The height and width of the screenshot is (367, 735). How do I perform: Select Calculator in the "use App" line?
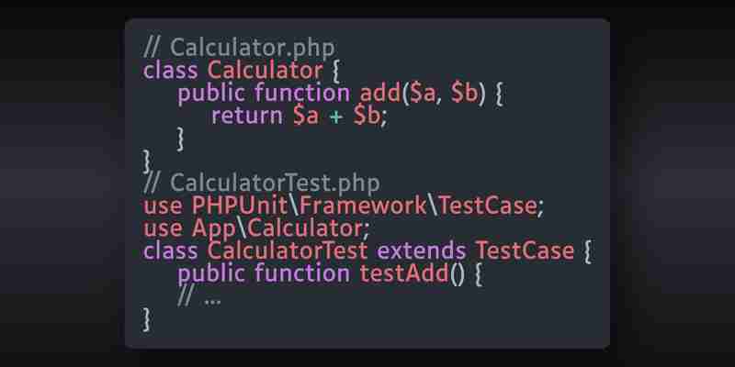[x=305, y=228]
